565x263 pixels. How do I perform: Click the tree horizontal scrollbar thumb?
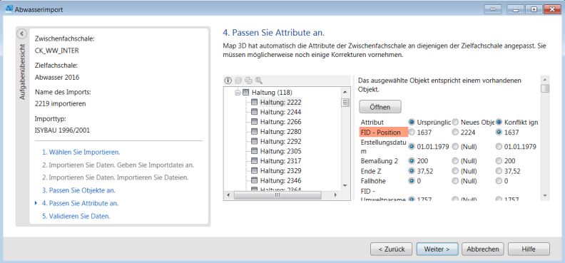pyautogui.click(x=277, y=195)
